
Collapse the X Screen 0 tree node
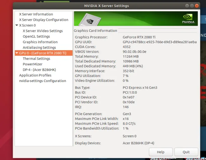(17, 25)
